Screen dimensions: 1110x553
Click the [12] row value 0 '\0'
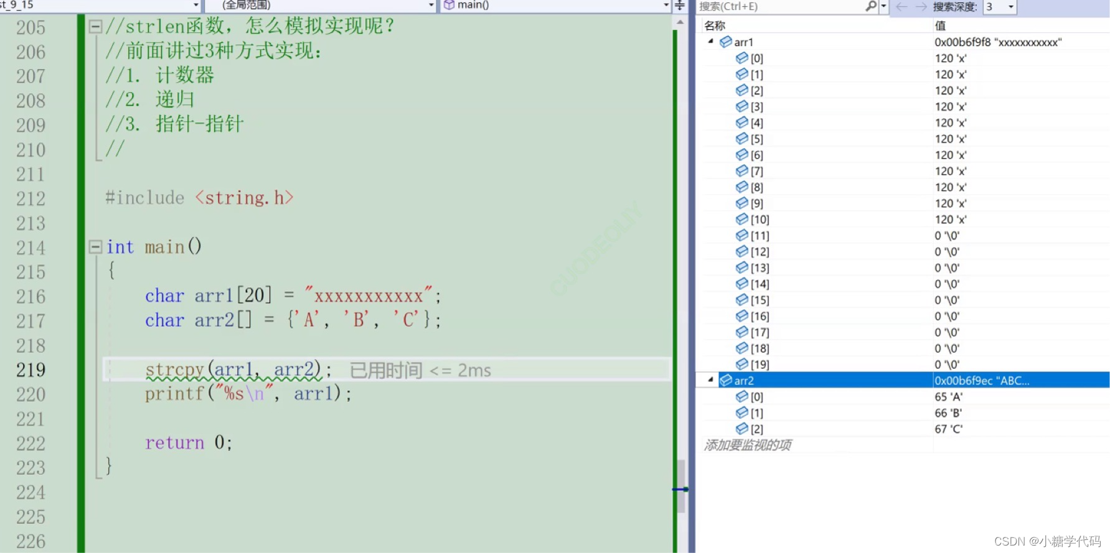tap(947, 251)
